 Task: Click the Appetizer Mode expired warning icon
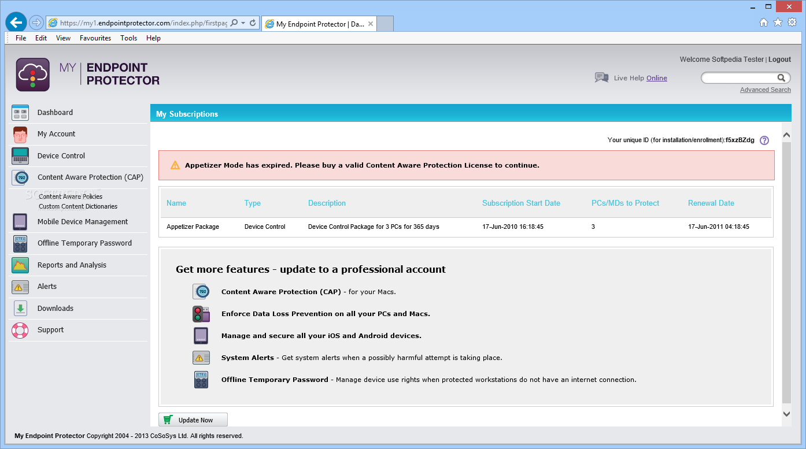pos(175,165)
